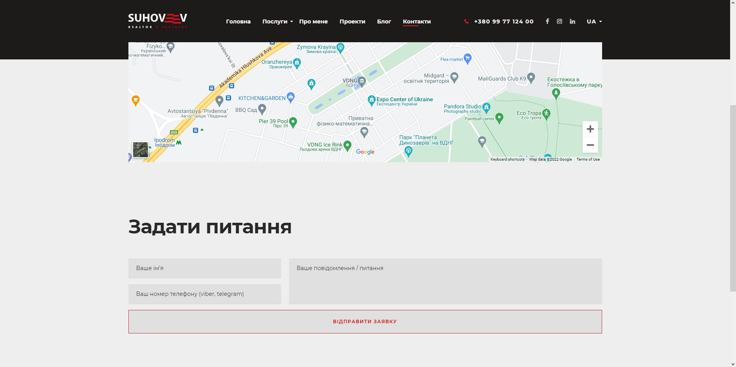736x367 pixels.
Task: Zoom in on the map
Action: click(590, 129)
